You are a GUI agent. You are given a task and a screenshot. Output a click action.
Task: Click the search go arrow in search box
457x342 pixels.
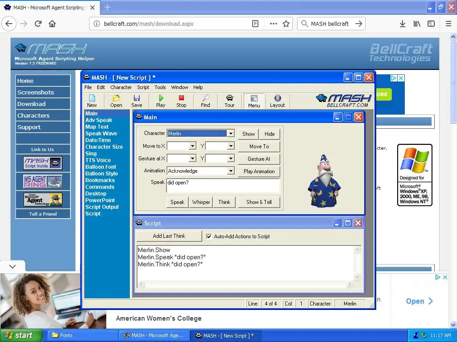(359, 24)
